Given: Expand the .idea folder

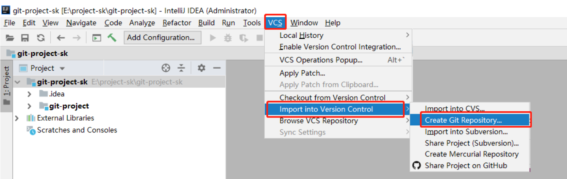Looking at the screenshot, I should tap(29, 94).
